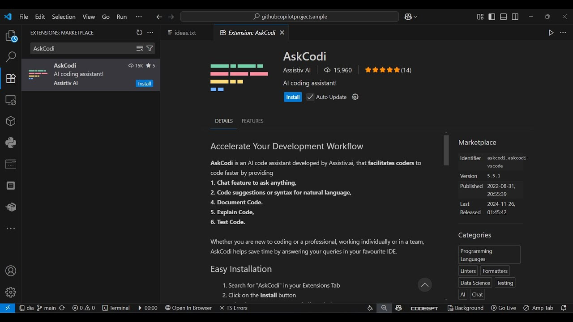Run file using the play icon

coord(551,33)
